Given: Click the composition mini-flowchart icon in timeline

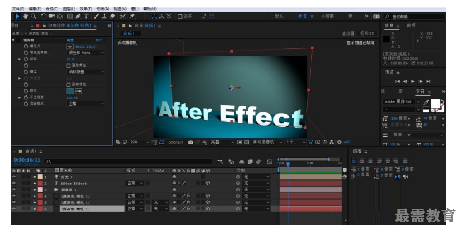Looking at the screenshot, I should click(x=220, y=162).
